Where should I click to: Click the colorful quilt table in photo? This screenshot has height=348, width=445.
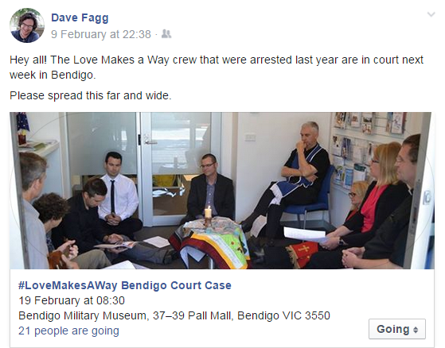(x=210, y=241)
